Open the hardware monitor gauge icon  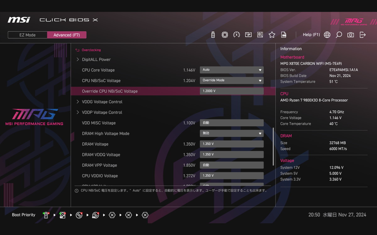pyautogui.click(x=237, y=35)
